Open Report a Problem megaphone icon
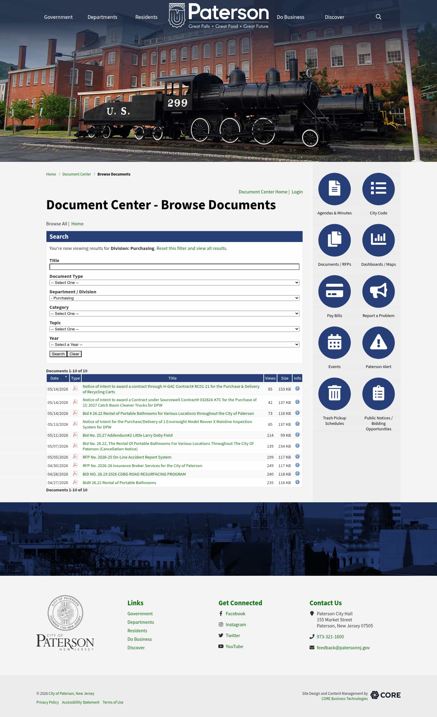This screenshot has height=717, width=437. click(378, 292)
